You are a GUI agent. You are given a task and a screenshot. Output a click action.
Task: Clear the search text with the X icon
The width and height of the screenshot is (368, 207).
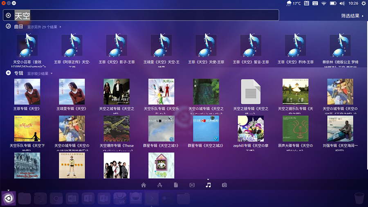(8, 15)
